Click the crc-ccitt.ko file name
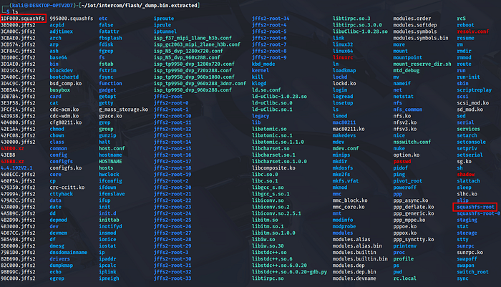 tap(67, 188)
